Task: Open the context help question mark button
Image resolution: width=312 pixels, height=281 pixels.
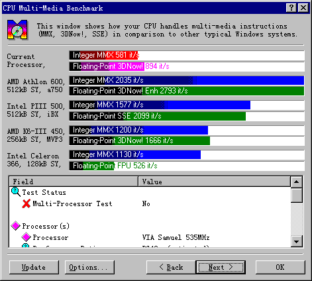Action: point(291,8)
